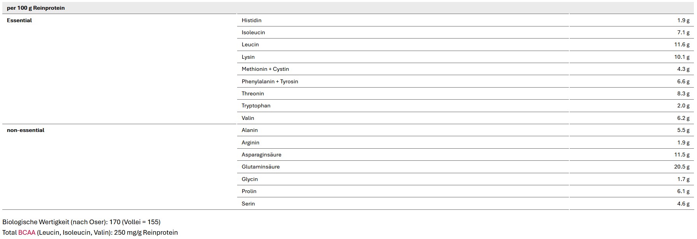Click the Tryptophan table cell
The image size is (697, 239).
[x=256, y=105]
